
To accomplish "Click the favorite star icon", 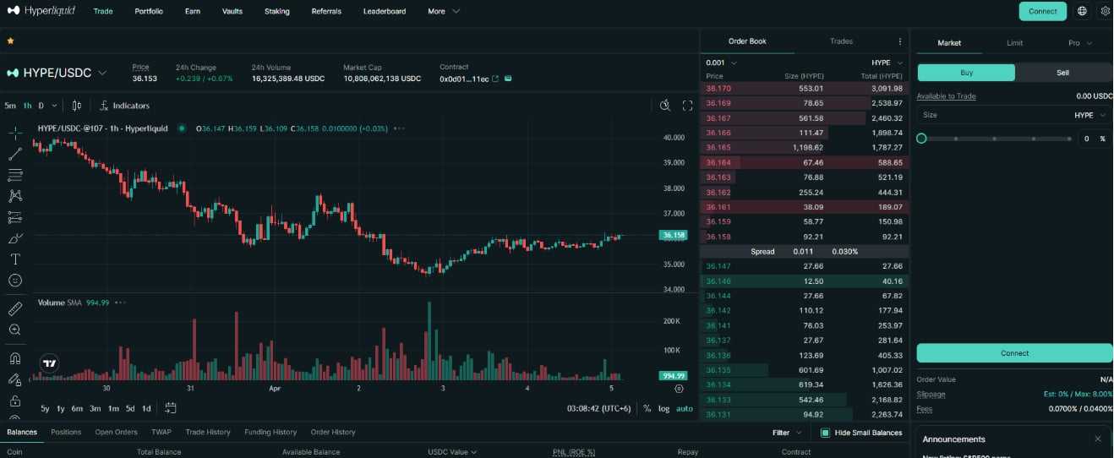I will click(10, 41).
